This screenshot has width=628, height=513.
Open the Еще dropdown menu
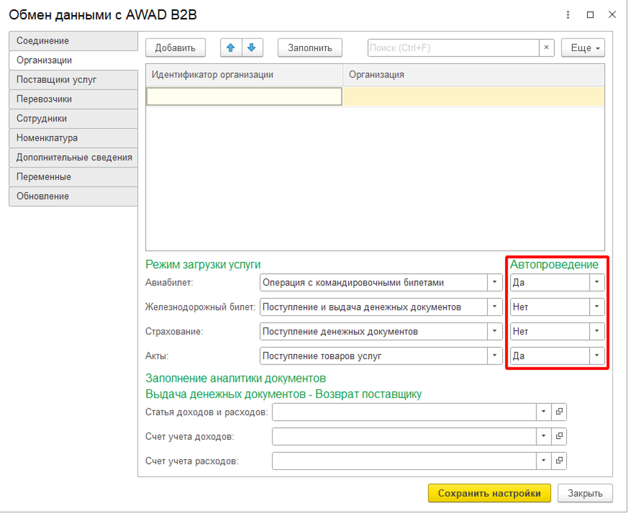(582, 48)
